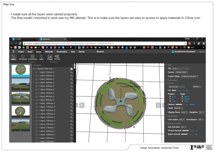Advance with the next step arrow
Viewport: 215px width, 152px height.
[158, 105]
